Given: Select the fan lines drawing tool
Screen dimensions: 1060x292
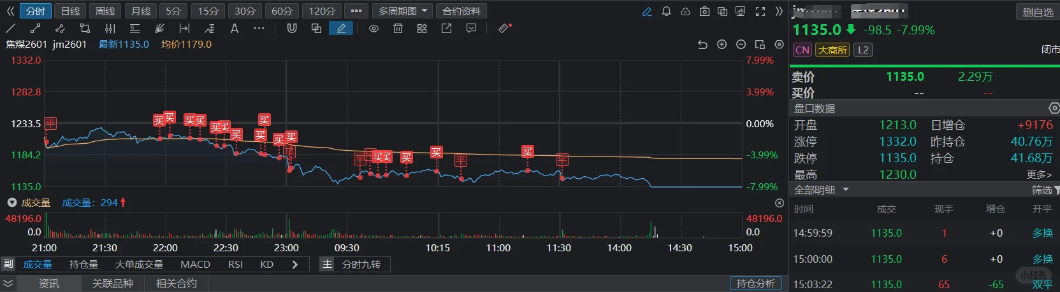Looking at the screenshot, I should coord(159,29).
